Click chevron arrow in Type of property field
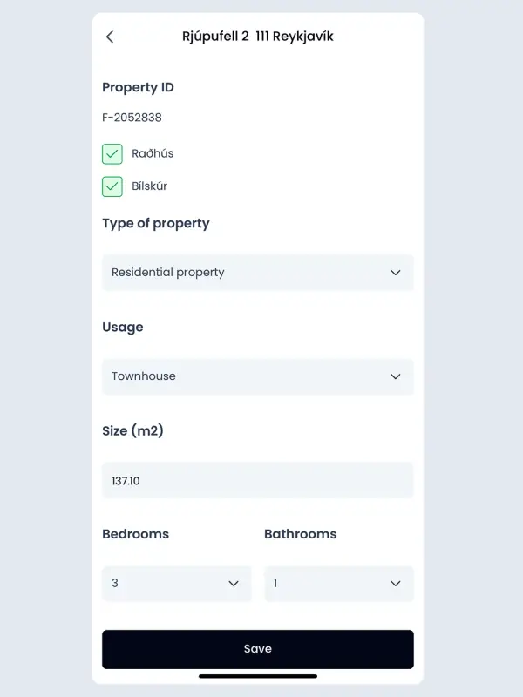This screenshot has height=697, width=523. click(396, 273)
